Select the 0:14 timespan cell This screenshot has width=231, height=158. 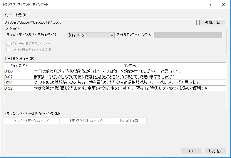(19, 83)
